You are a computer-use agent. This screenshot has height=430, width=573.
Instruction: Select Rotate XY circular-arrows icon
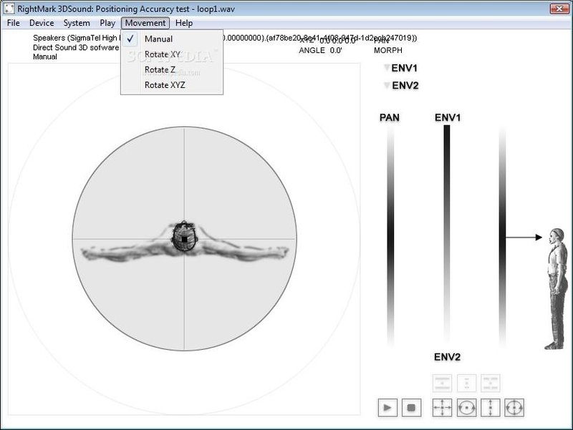(466, 407)
